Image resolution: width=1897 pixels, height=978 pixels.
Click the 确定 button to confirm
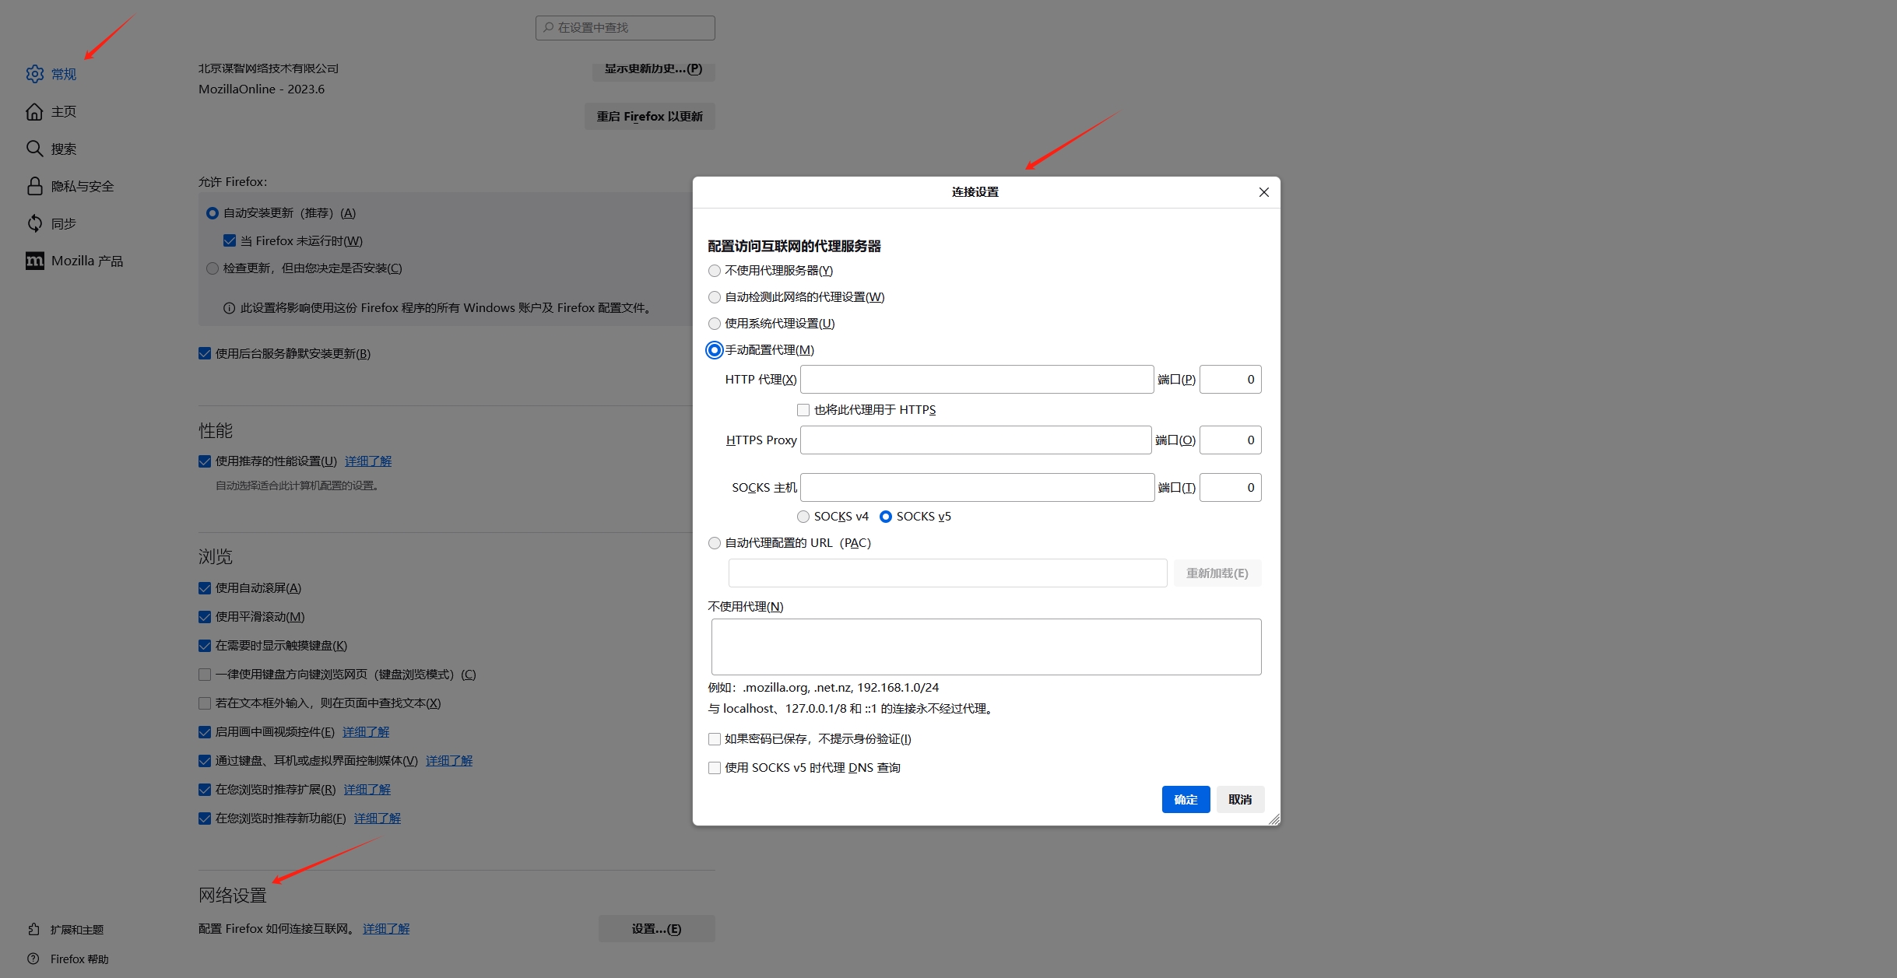click(1185, 799)
